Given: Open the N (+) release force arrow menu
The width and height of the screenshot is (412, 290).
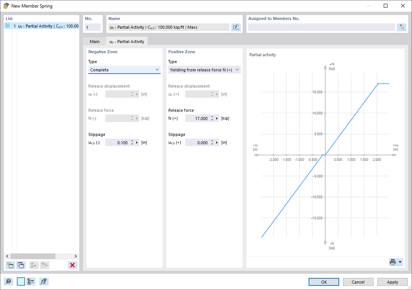Looking at the screenshot, I should (x=217, y=119).
